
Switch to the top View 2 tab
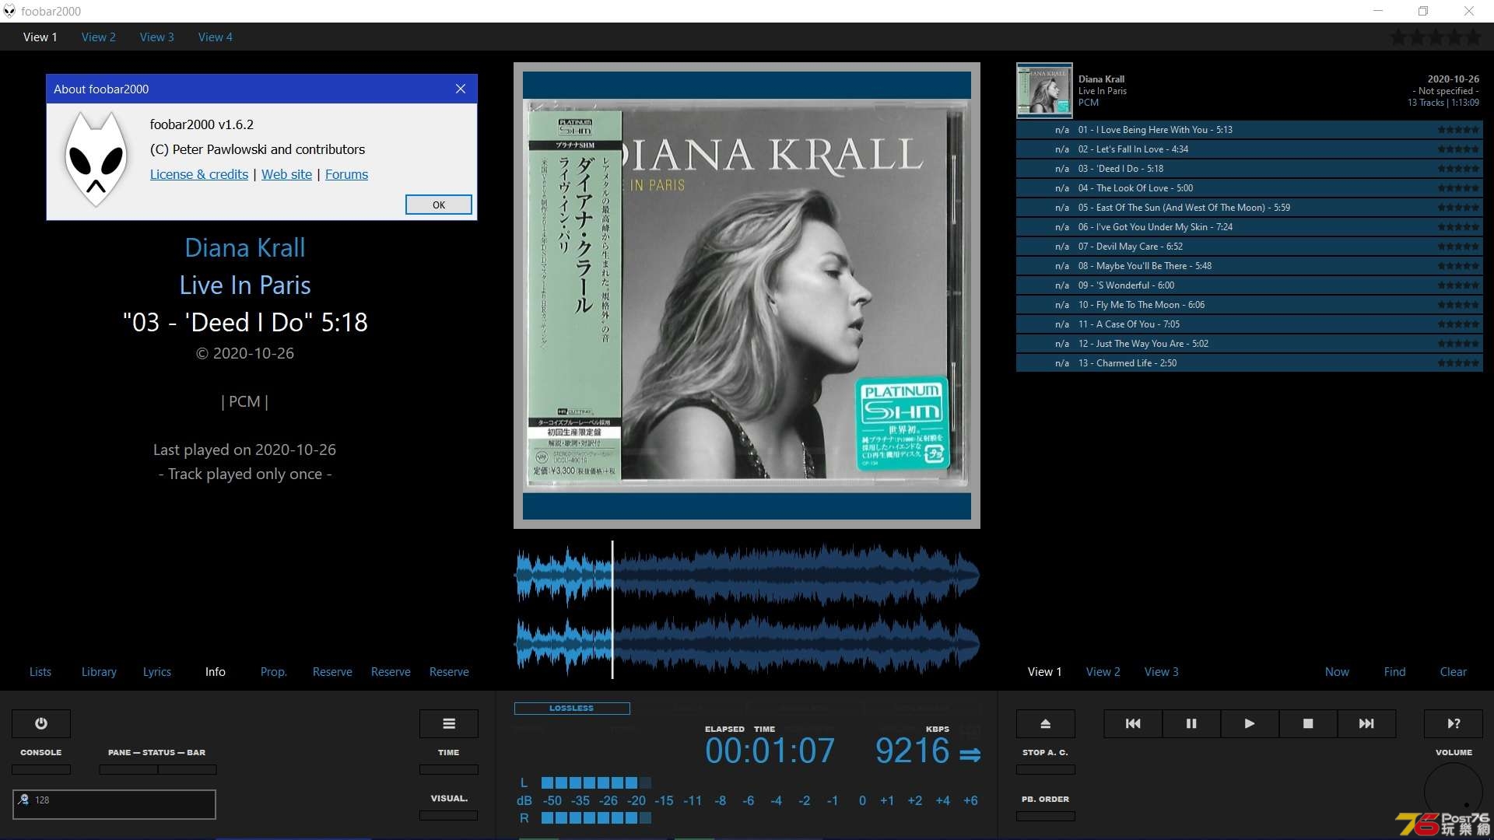point(98,37)
